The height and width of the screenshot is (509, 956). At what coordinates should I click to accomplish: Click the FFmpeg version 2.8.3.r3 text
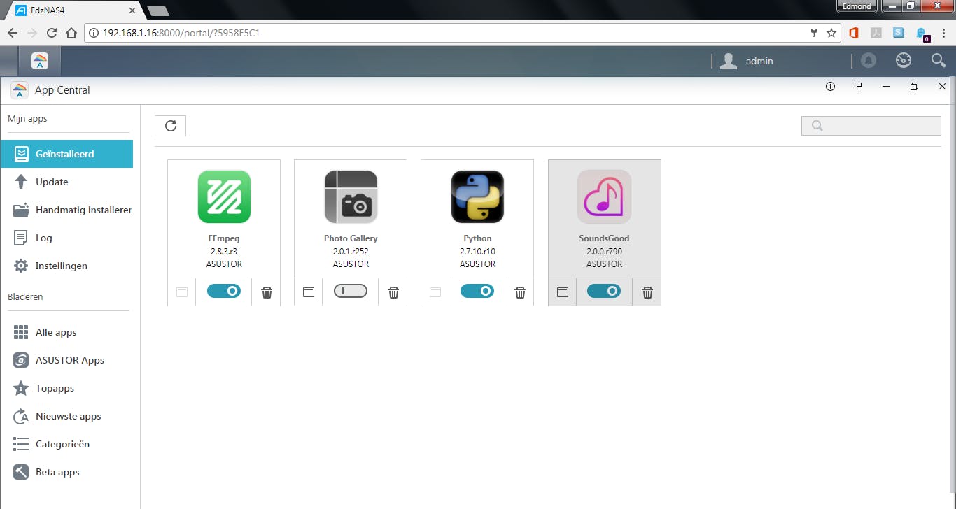point(224,252)
